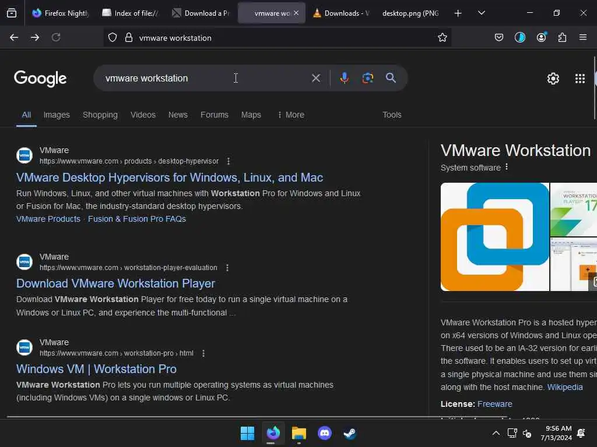Viewport: 597px width, 447px height.
Task: Open the taskbar clock and date
Action: pos(556,433)
